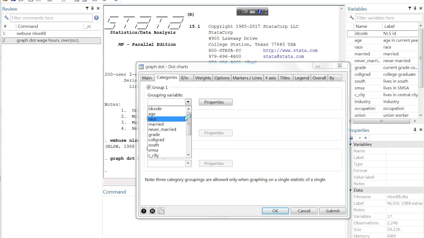Screen dimensions: 424x238
Task: Click the dropdown list scroll-down arrow
Action: (189, 155)
